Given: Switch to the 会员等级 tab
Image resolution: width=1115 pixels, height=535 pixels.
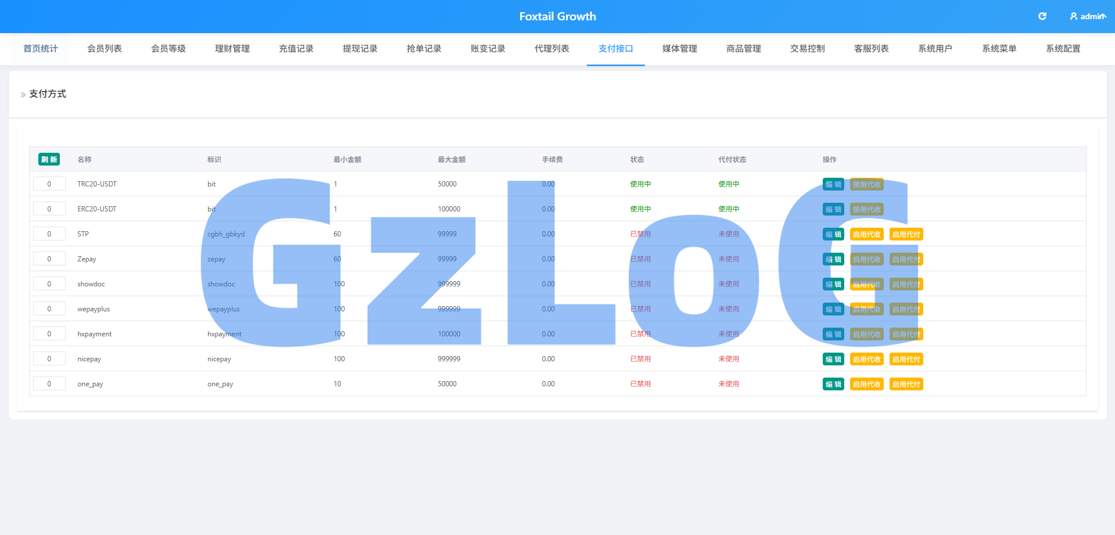Looking at the screenshot, I should coord(168,49).
